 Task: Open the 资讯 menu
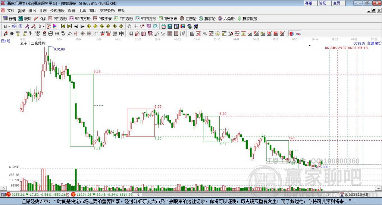[x=32, y=11]
